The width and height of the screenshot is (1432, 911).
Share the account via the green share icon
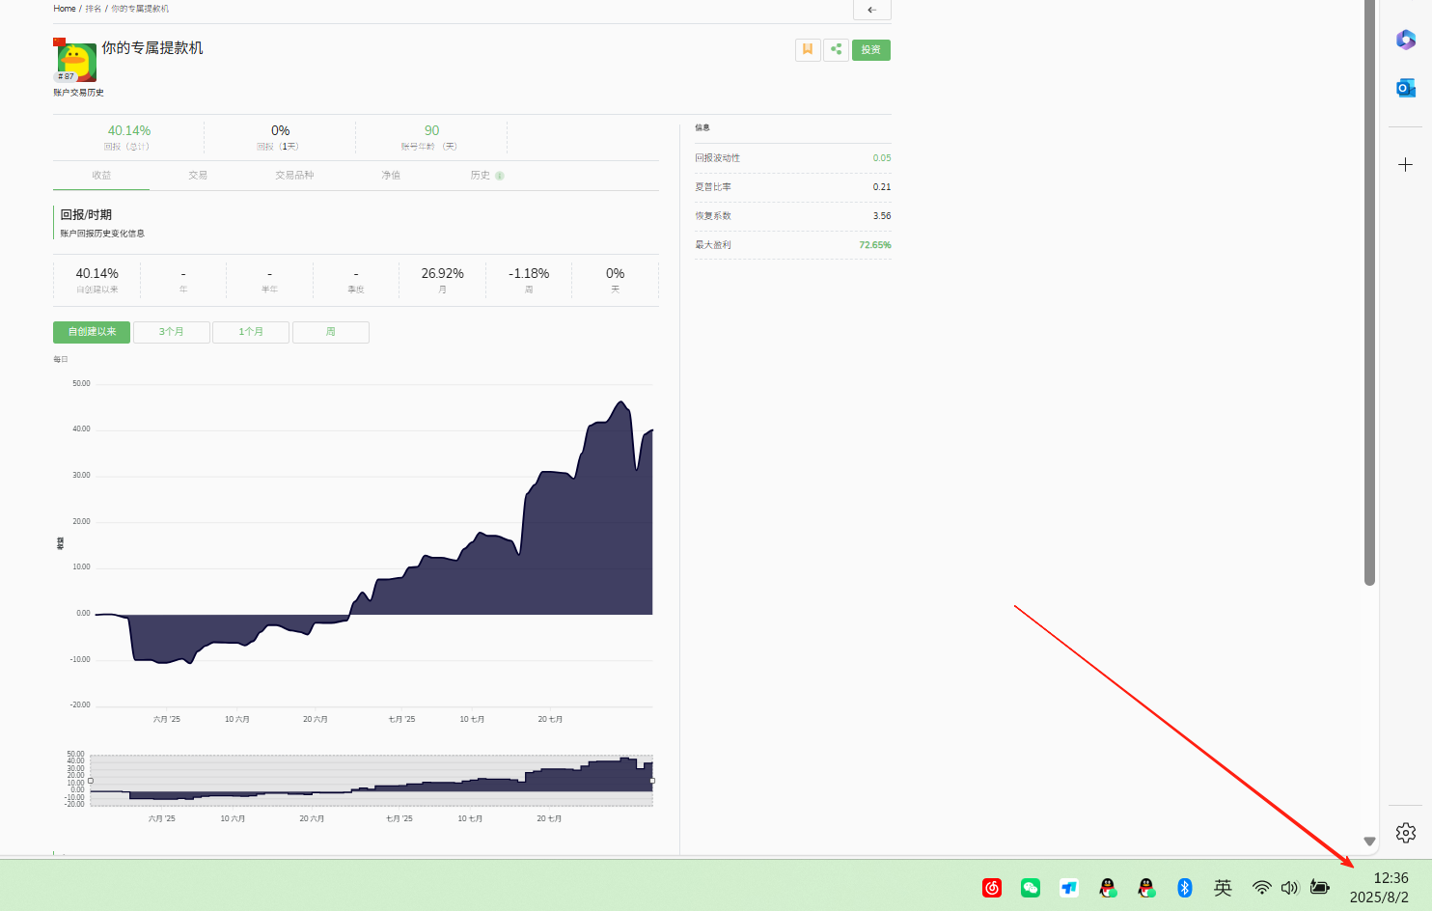click(x=836, y=49)
